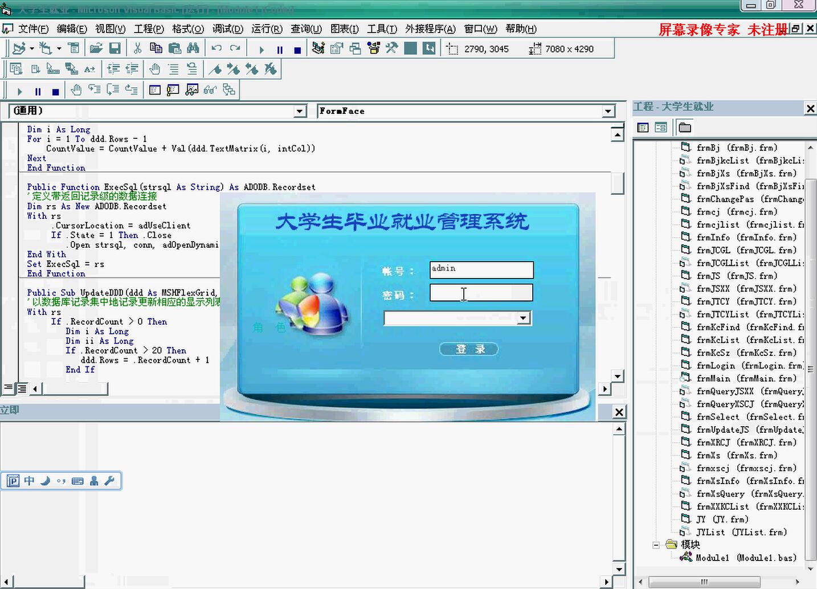Click View Code in project panel
The width and height of the screenshot is (817, 589).
coord(643,128)
